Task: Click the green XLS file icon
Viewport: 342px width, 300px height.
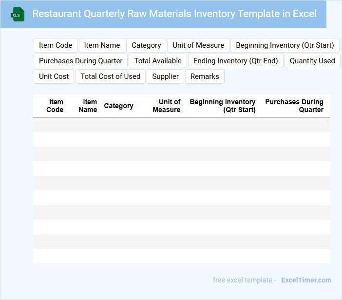Action: click(x=18, y=14)
